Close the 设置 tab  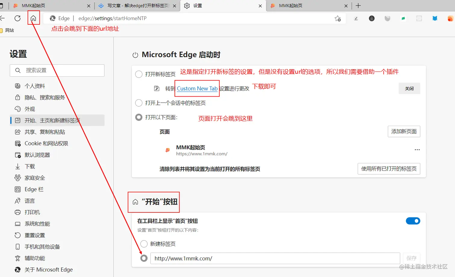point(260,6)
